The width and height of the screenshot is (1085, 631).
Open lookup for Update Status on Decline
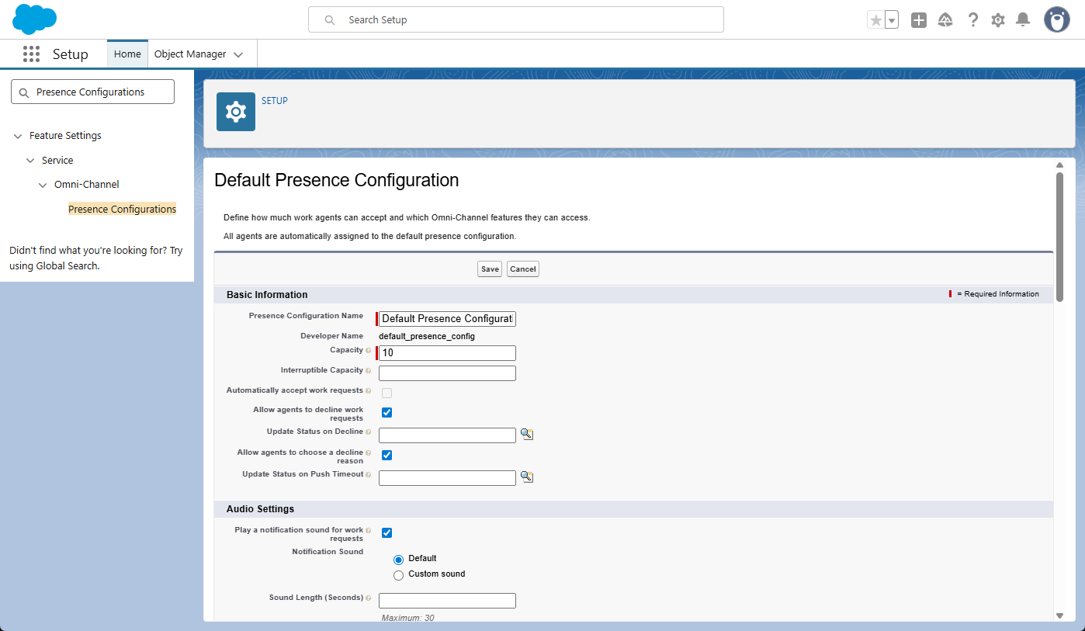coord(527,435)
